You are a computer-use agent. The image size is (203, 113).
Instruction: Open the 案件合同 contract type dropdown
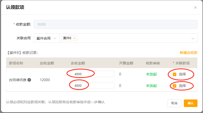point(46,38)
